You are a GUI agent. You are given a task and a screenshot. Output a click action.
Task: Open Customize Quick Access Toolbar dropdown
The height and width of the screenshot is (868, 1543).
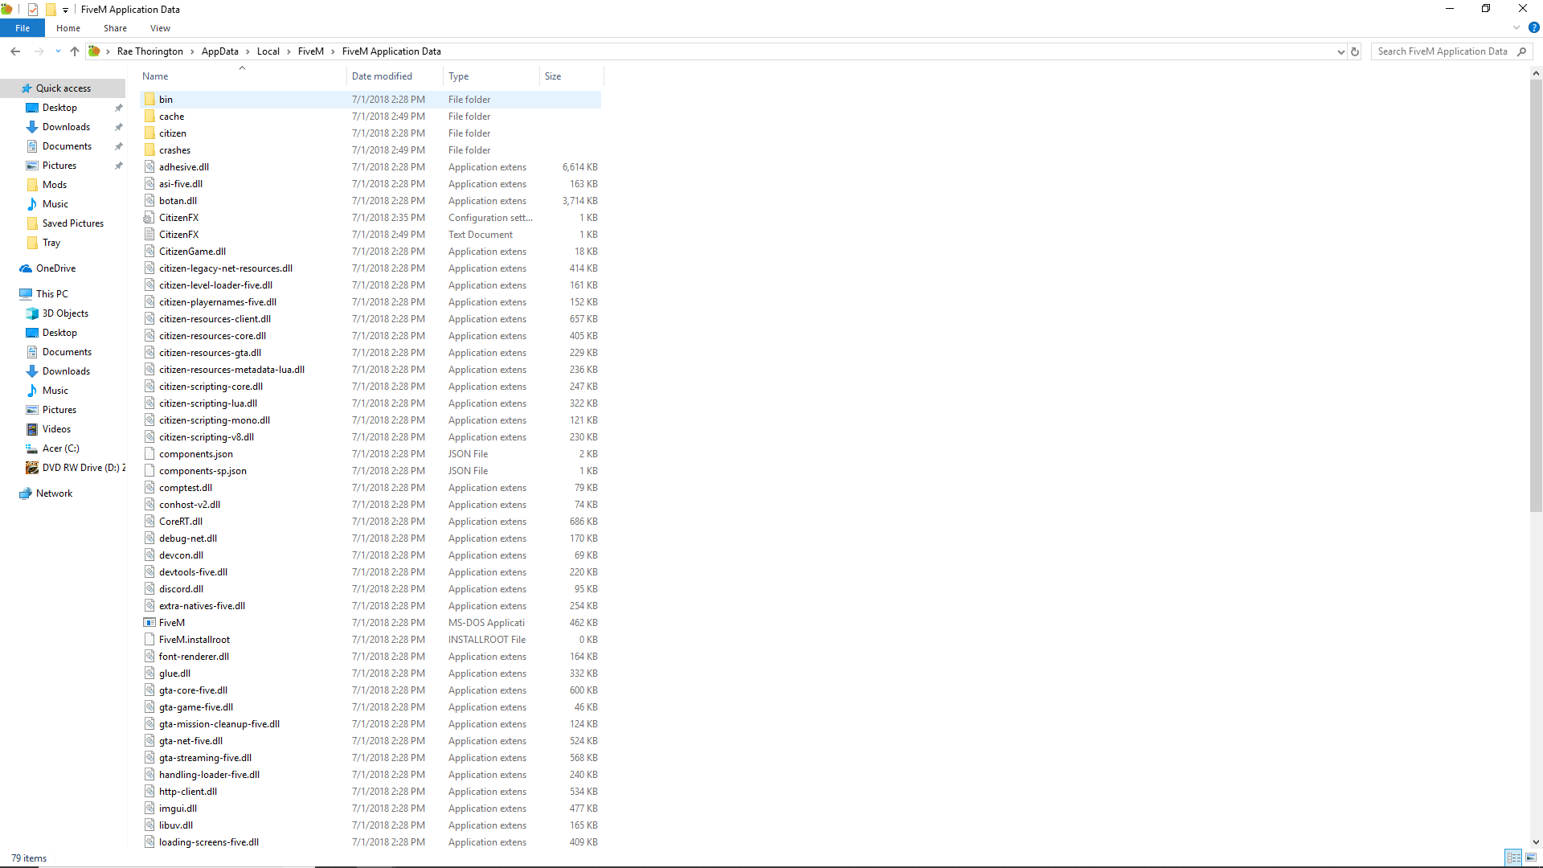(x=65, y=10)
